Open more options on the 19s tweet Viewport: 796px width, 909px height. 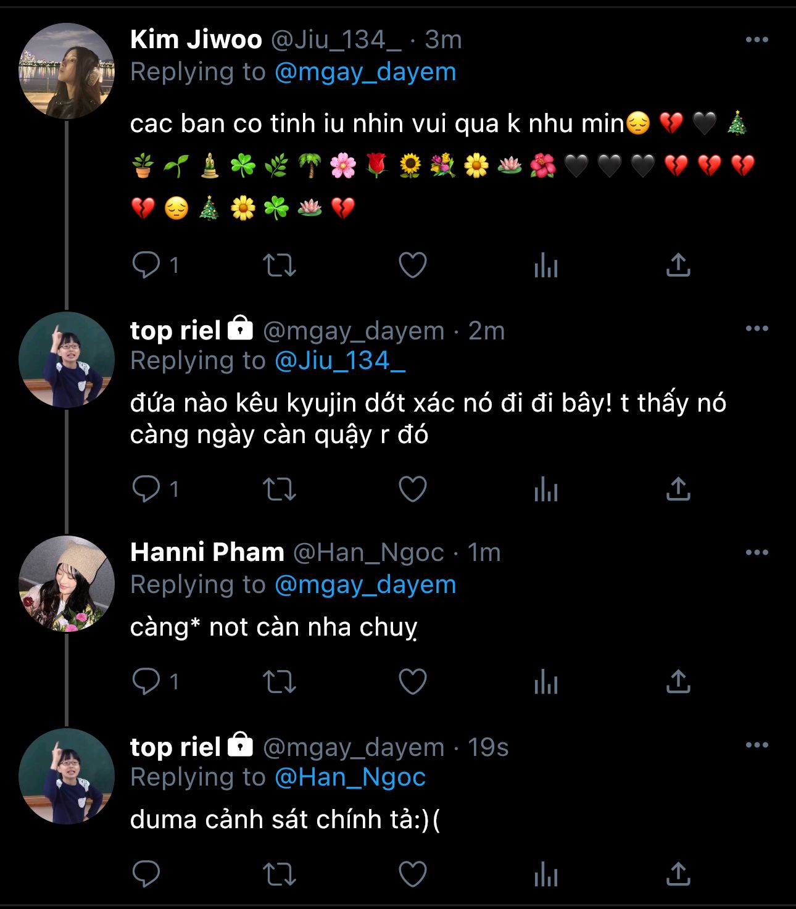(x=757, y=745)
